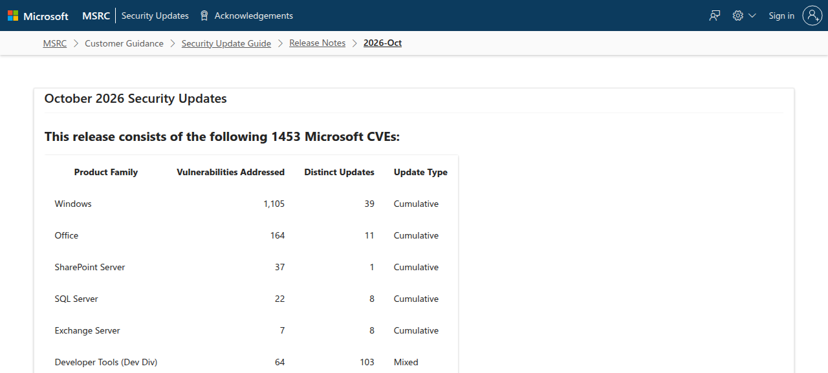
Task: Click the Mixed update type cell
Action: click(406, 362)
